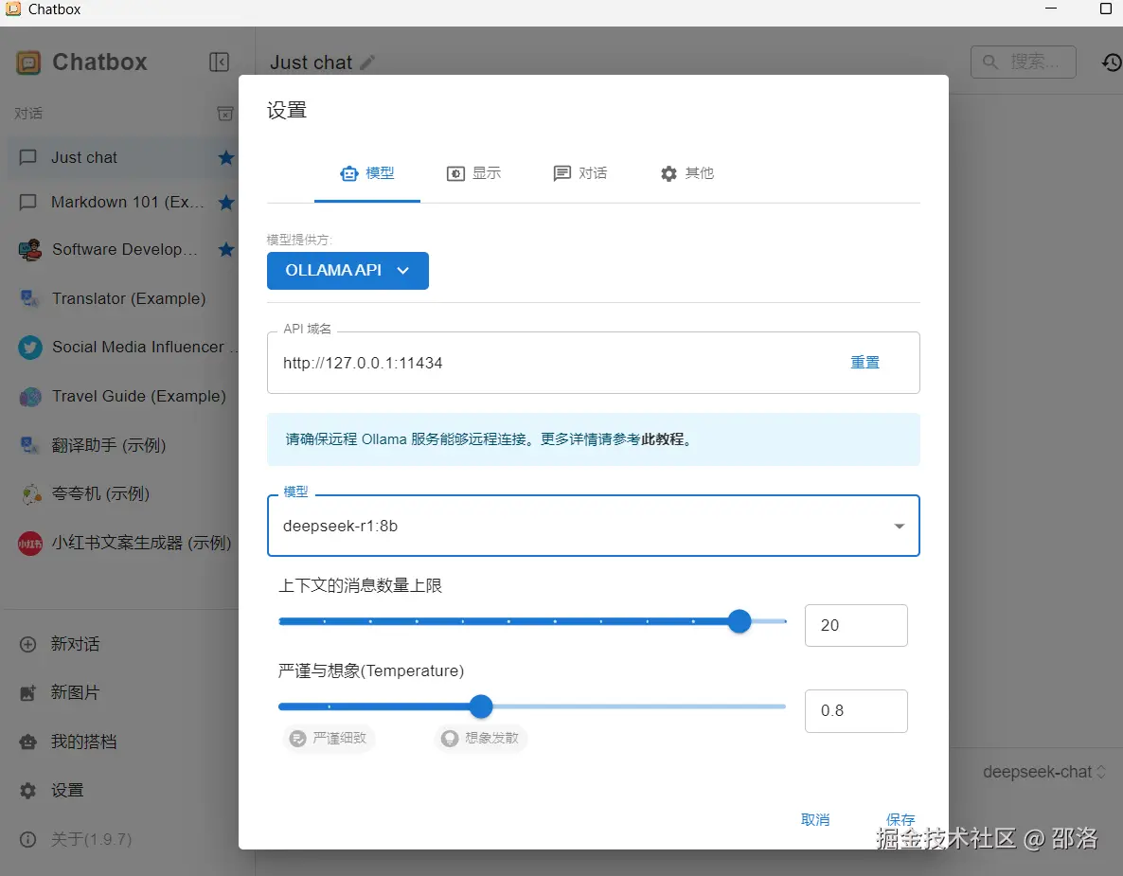Click the magnifier icon in search box
This screenshot has height=876, width=1123.
(x=990, y=63)
